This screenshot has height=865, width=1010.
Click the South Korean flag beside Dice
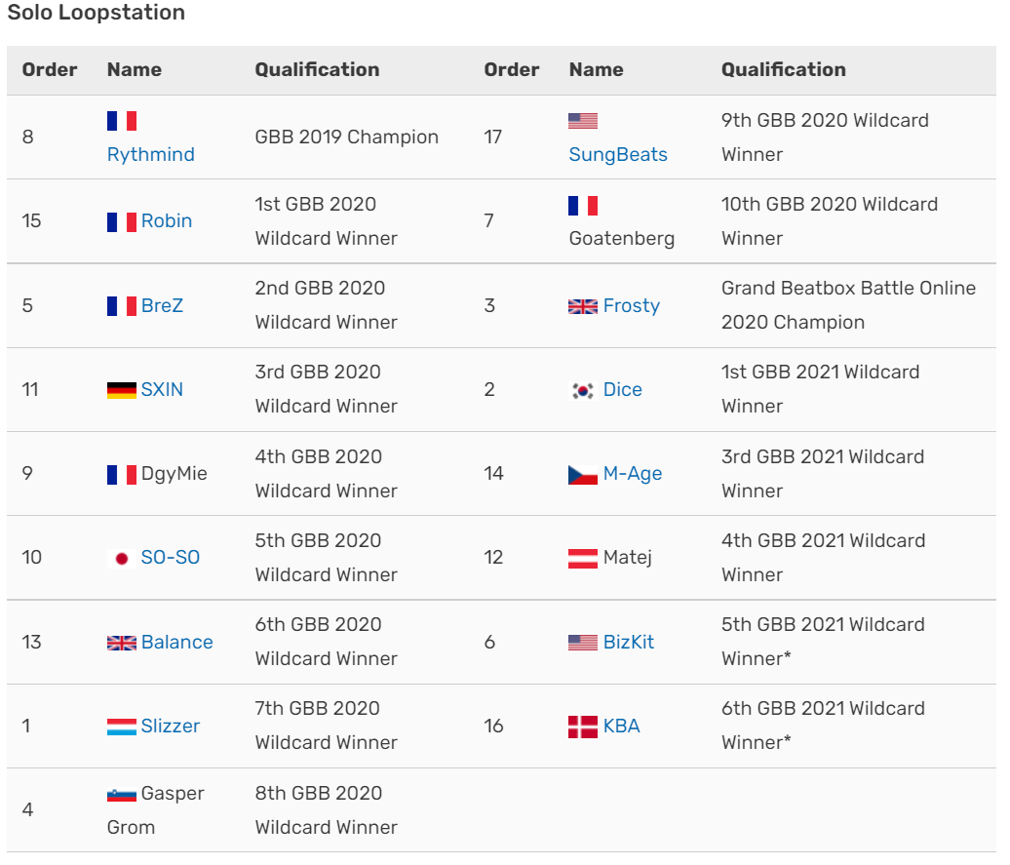(583, 390)
